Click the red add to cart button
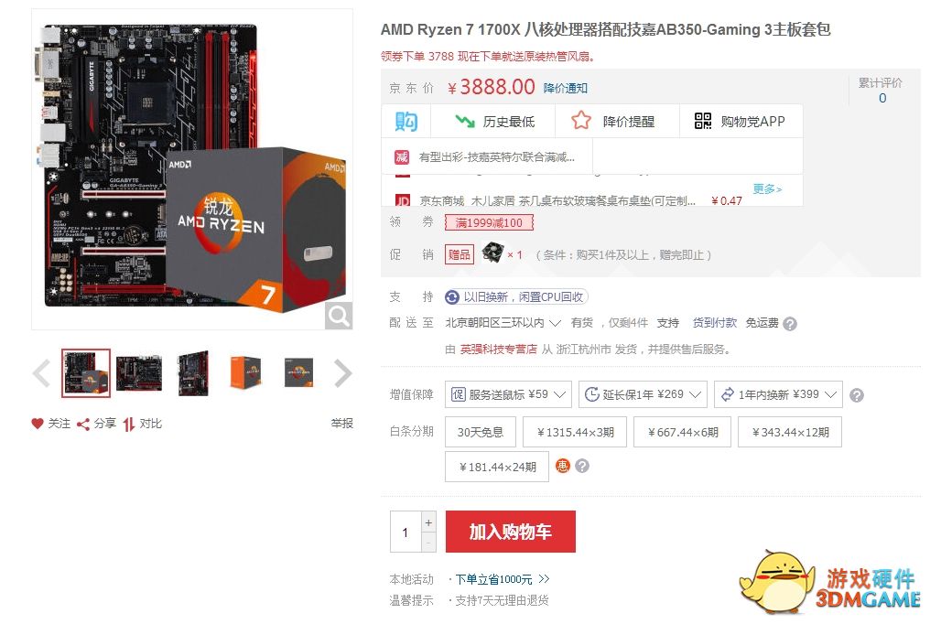Screen dimensions: 941x624 click(x=511, y=532)
